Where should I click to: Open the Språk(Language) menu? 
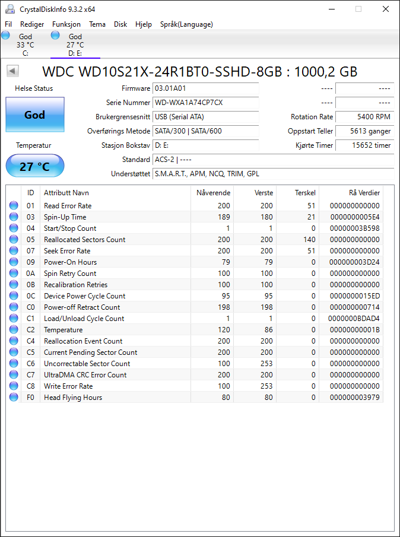(186, 24)
